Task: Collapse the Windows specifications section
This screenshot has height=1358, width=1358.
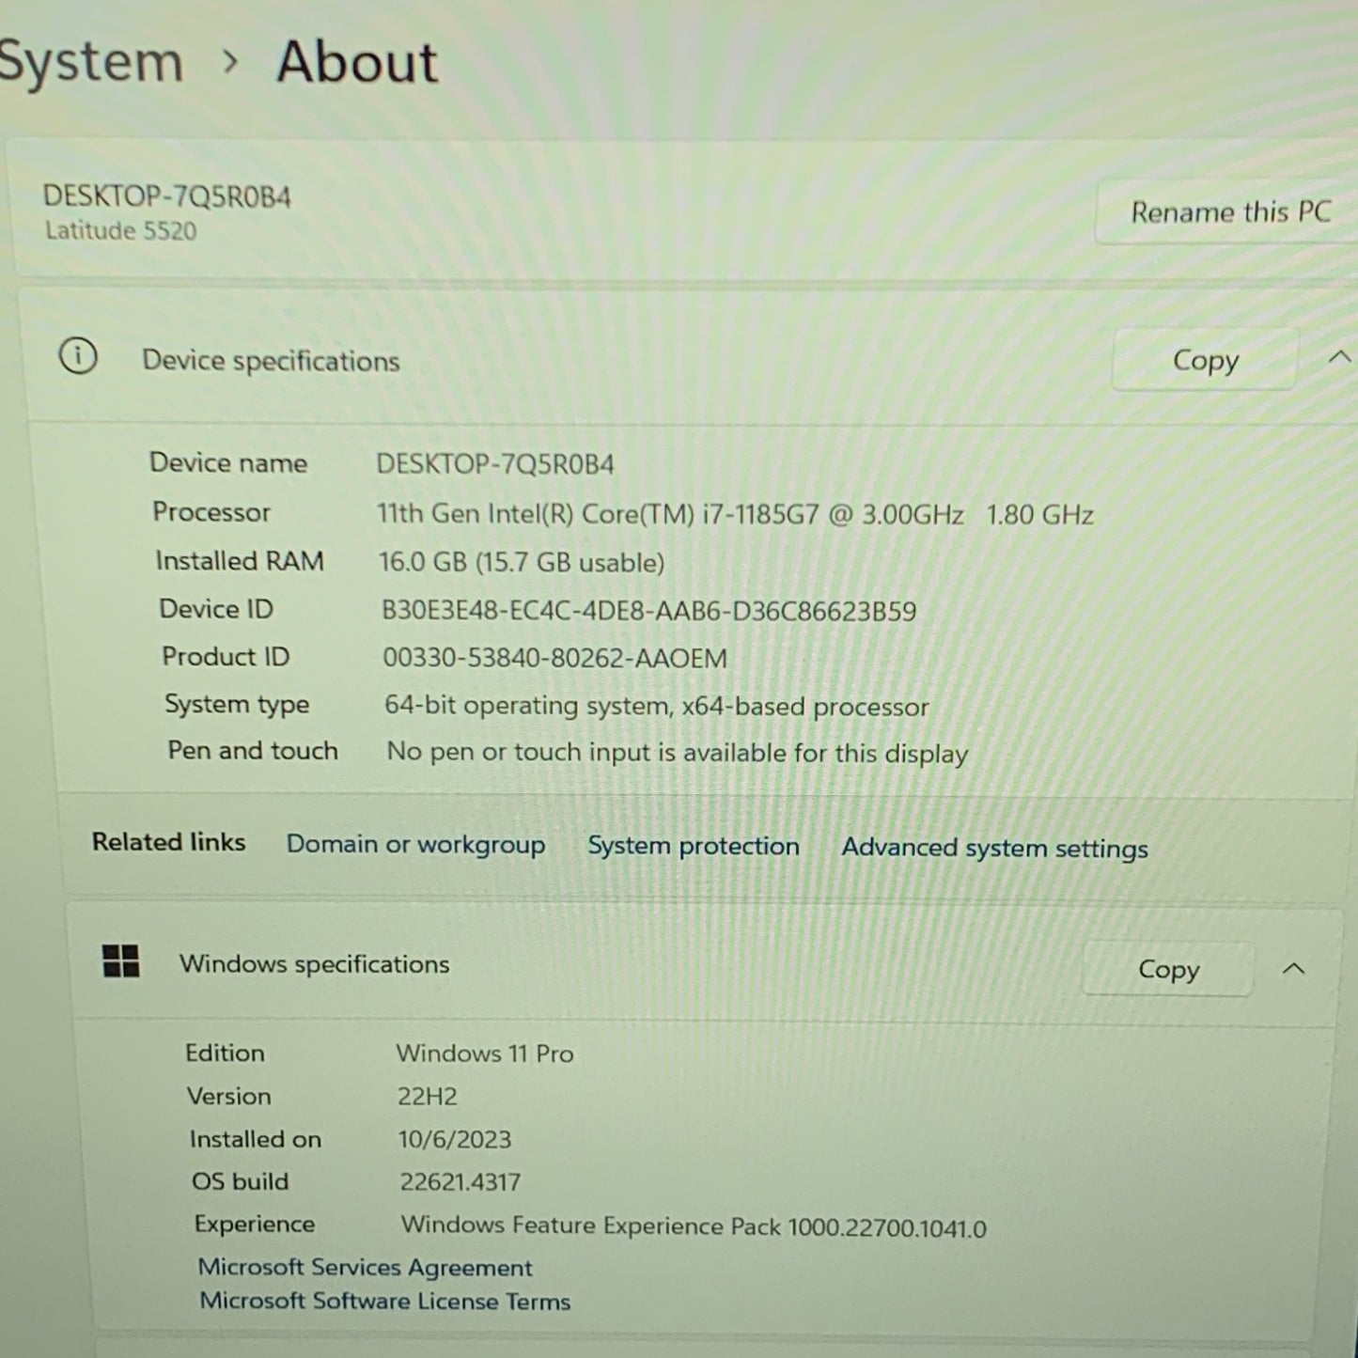Action: point(1295,969)
